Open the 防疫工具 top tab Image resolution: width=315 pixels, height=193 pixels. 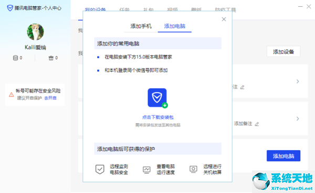pos(225,9)
